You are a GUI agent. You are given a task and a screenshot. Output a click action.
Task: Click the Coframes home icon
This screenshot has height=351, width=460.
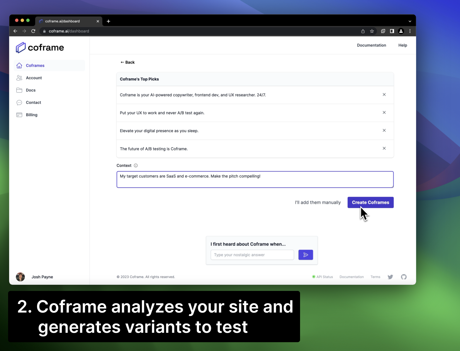click(19, 65)
